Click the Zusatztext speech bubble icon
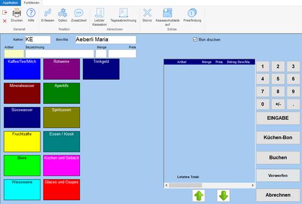 pos(78,13)
